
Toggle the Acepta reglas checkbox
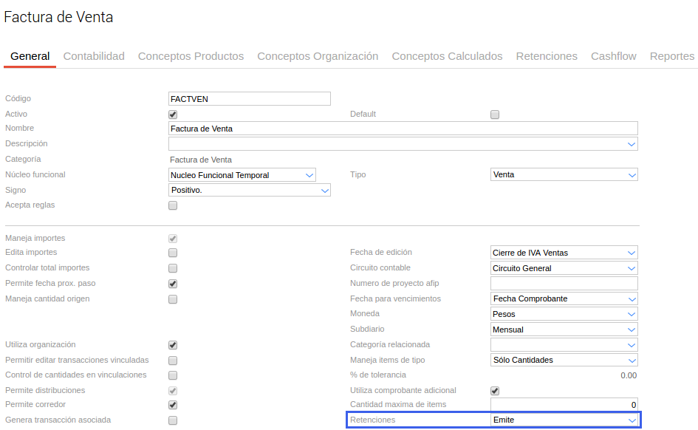[x=173, y=205]
